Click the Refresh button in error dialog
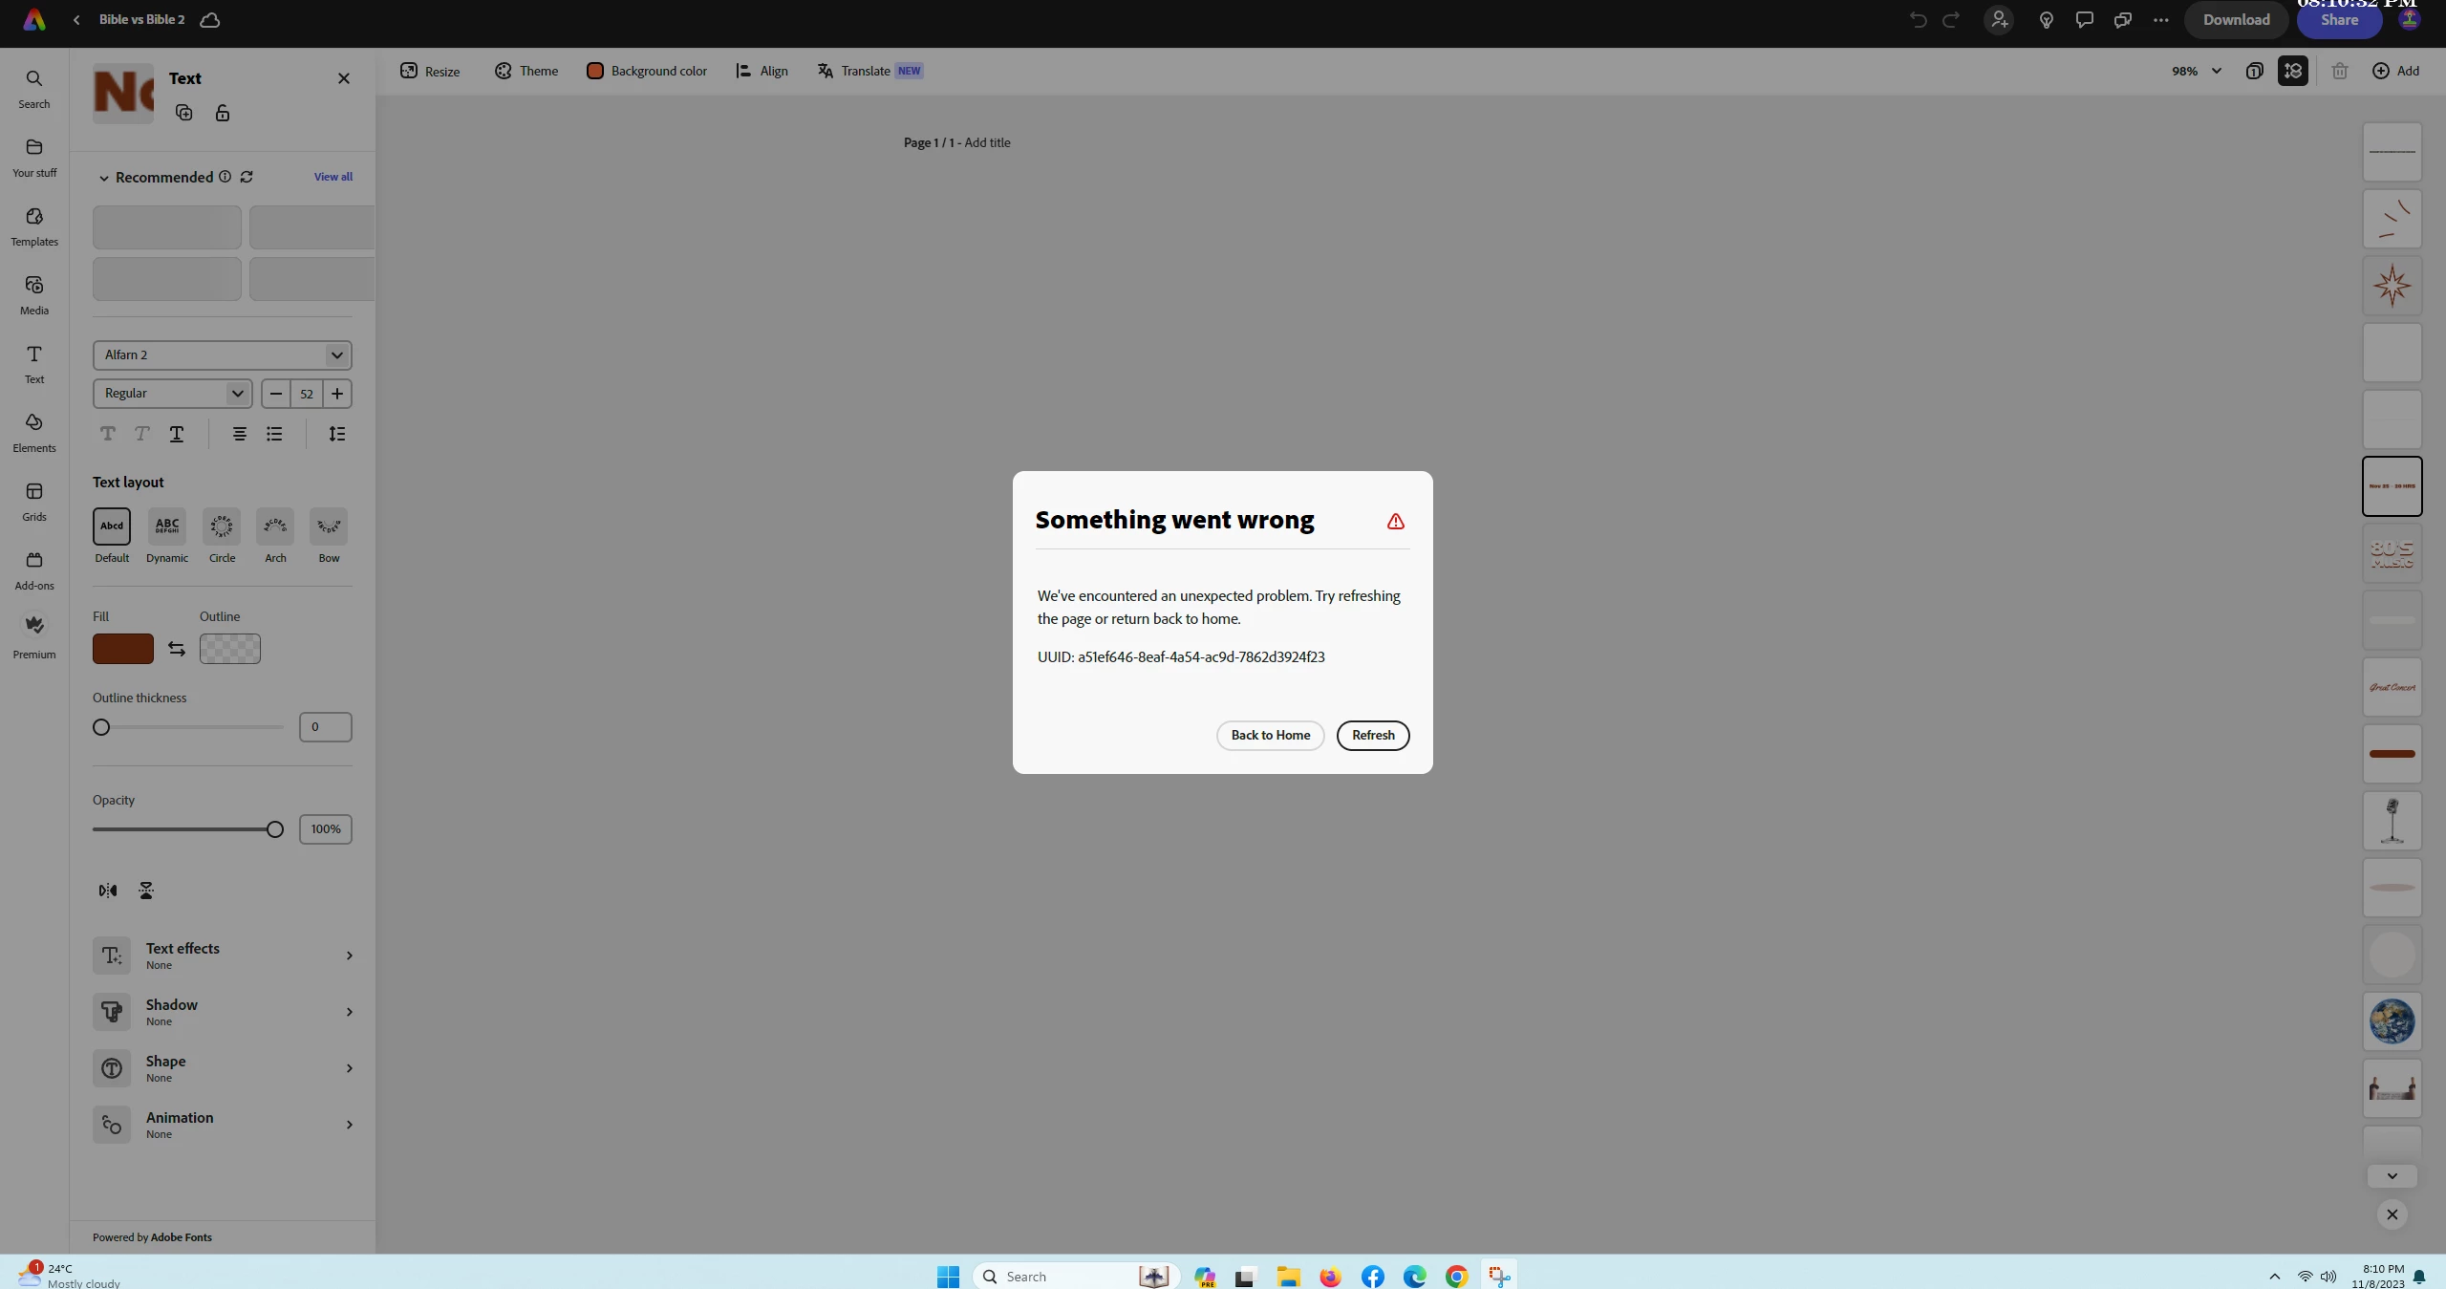Screen dimensions: 2446x1289 point(1373,735)
